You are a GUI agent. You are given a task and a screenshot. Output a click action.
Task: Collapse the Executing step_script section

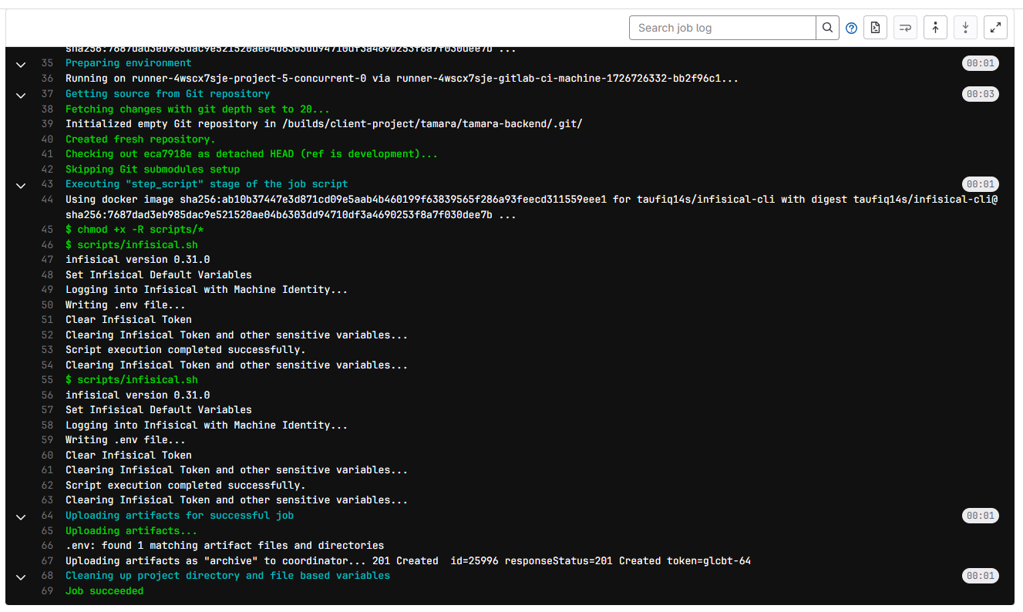tap(21, 185)
